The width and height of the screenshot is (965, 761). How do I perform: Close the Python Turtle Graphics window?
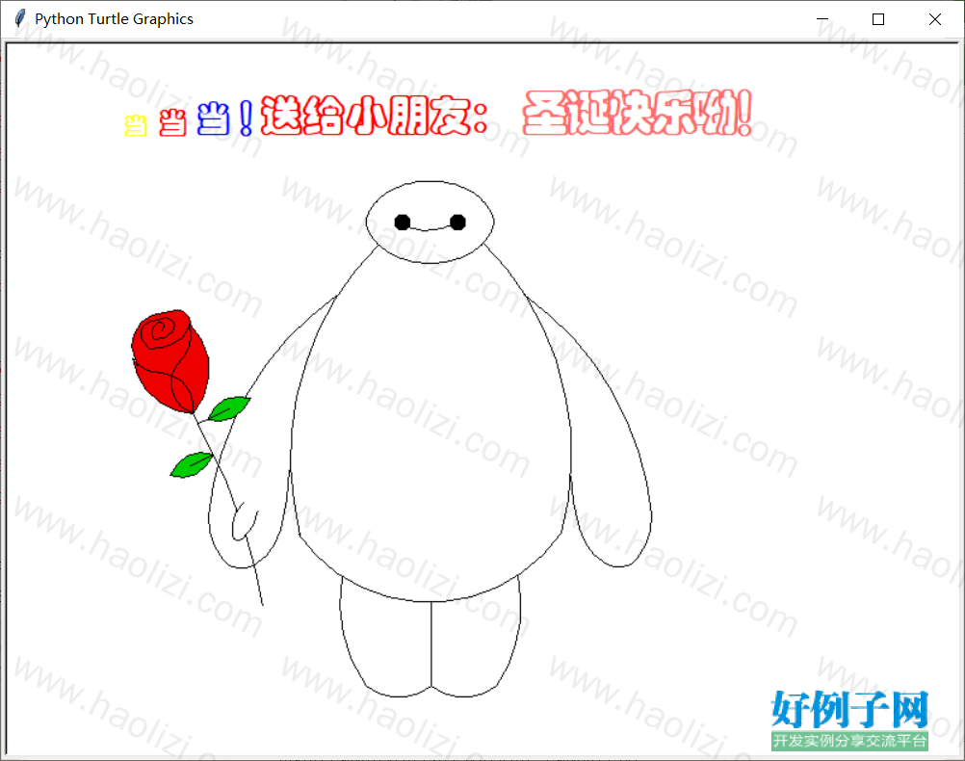tap(935, 19)
